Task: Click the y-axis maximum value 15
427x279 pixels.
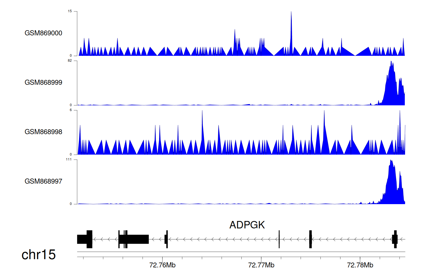Action: (70, 11)
